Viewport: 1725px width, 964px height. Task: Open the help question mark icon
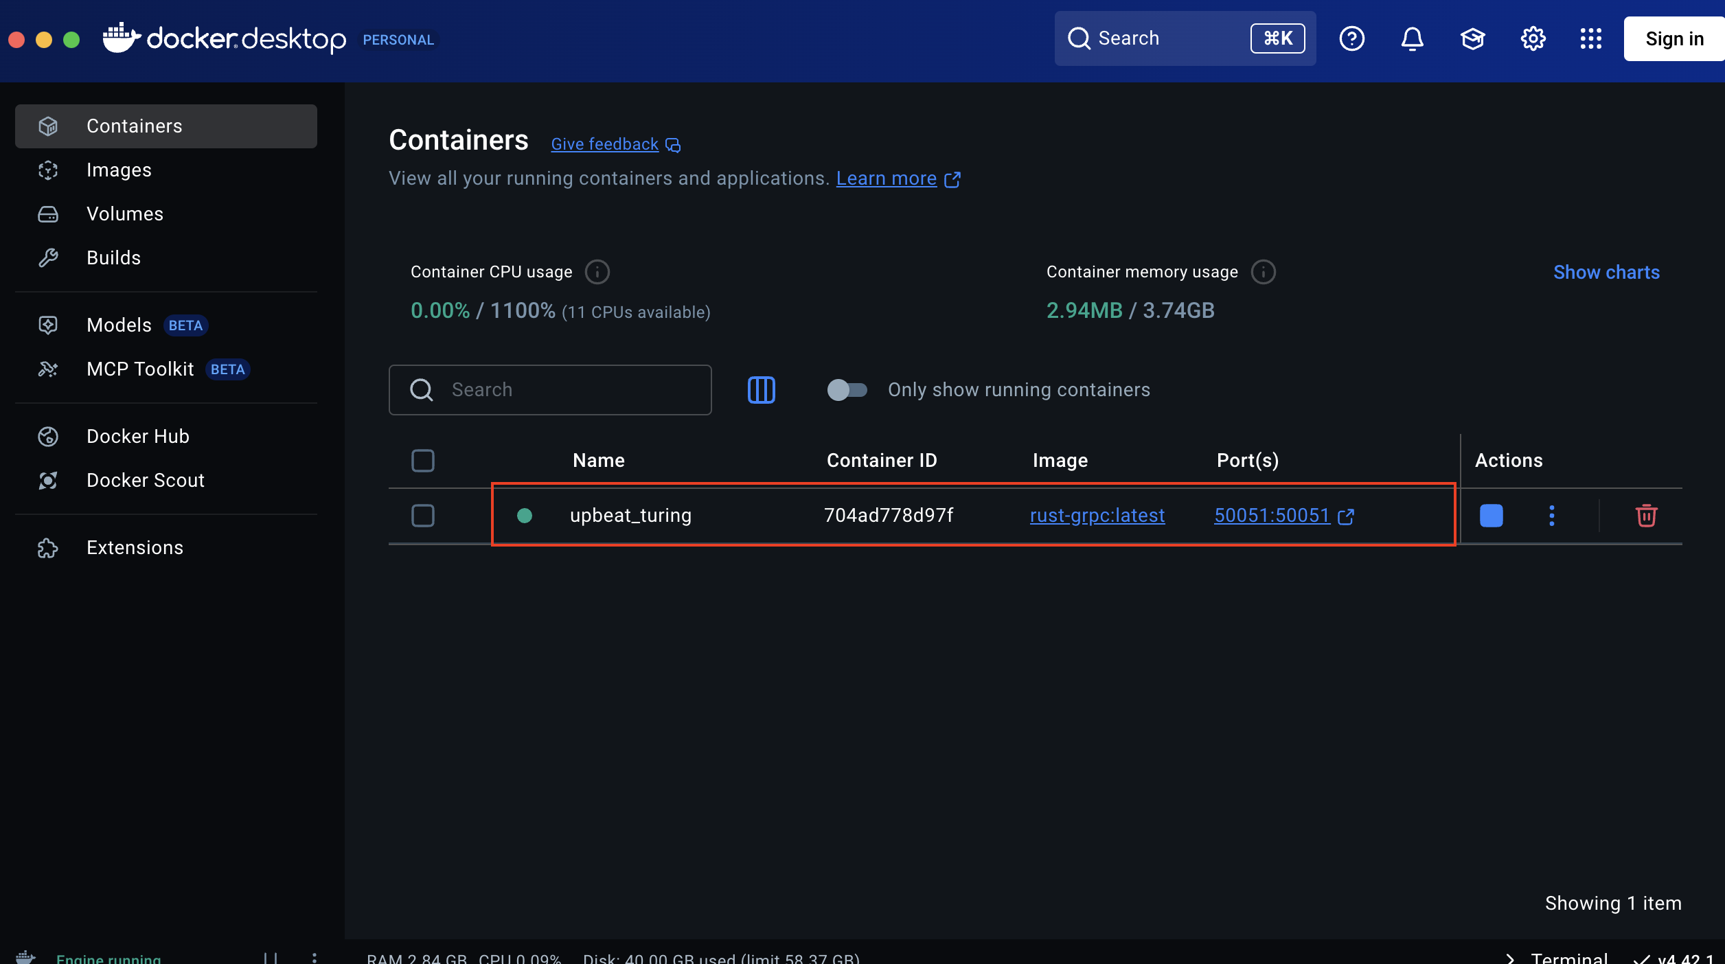[1352, 38]
